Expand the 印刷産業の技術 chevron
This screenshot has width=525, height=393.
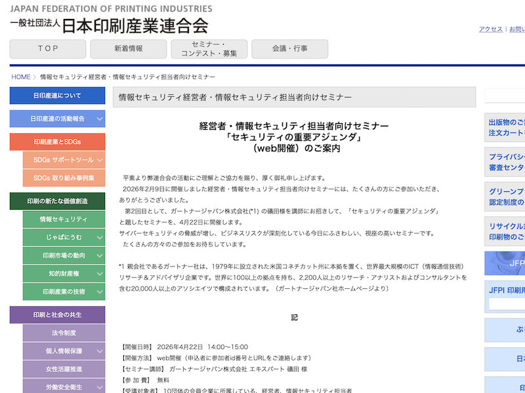click(x=100, y=291)
